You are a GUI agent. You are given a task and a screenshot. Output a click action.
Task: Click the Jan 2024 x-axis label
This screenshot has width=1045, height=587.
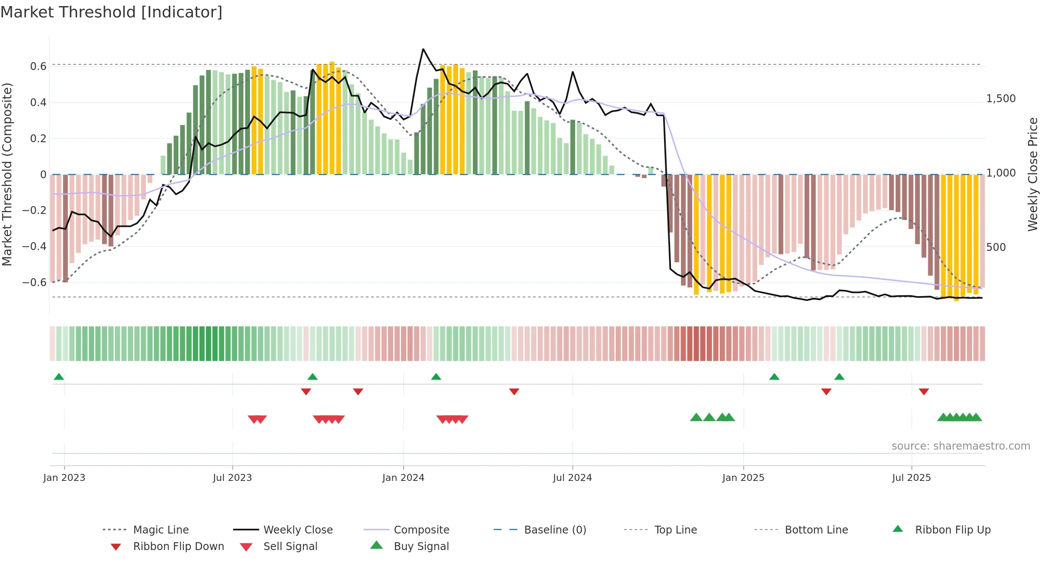pos(404,478)
